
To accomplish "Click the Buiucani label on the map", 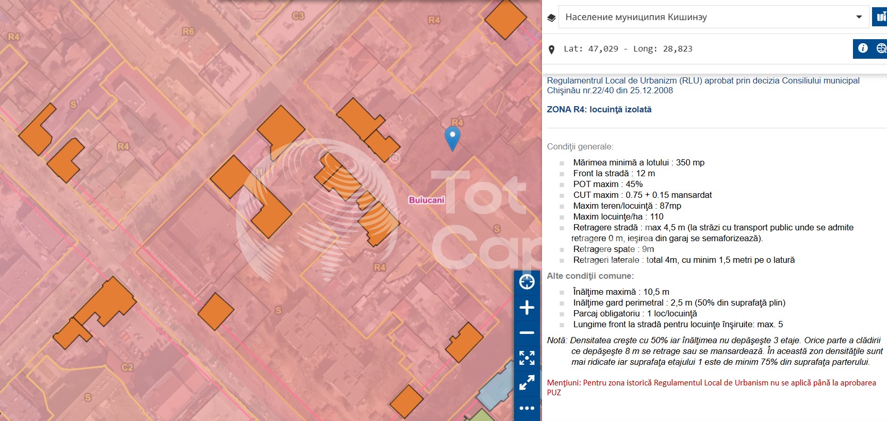I will 426,200.
